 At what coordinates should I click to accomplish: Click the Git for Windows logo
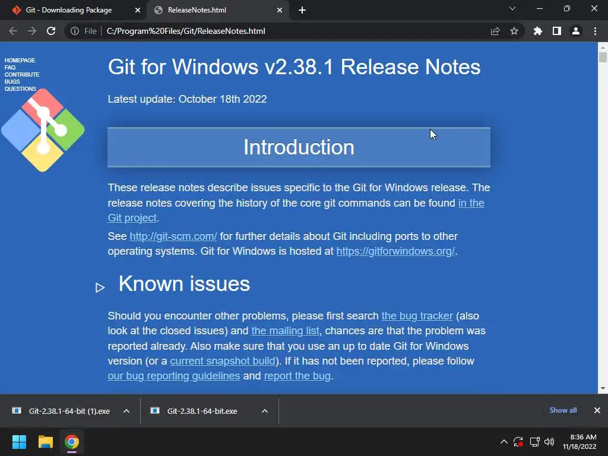click(43, 130)
